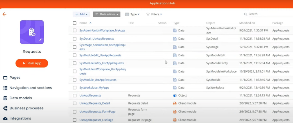Screen dimensions: 293x123
Task: Click Data icon in SysDetail_UsrAppRequests row
Action: [175, 39]
